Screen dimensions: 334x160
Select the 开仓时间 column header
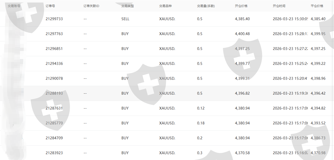tap(279, 6)
